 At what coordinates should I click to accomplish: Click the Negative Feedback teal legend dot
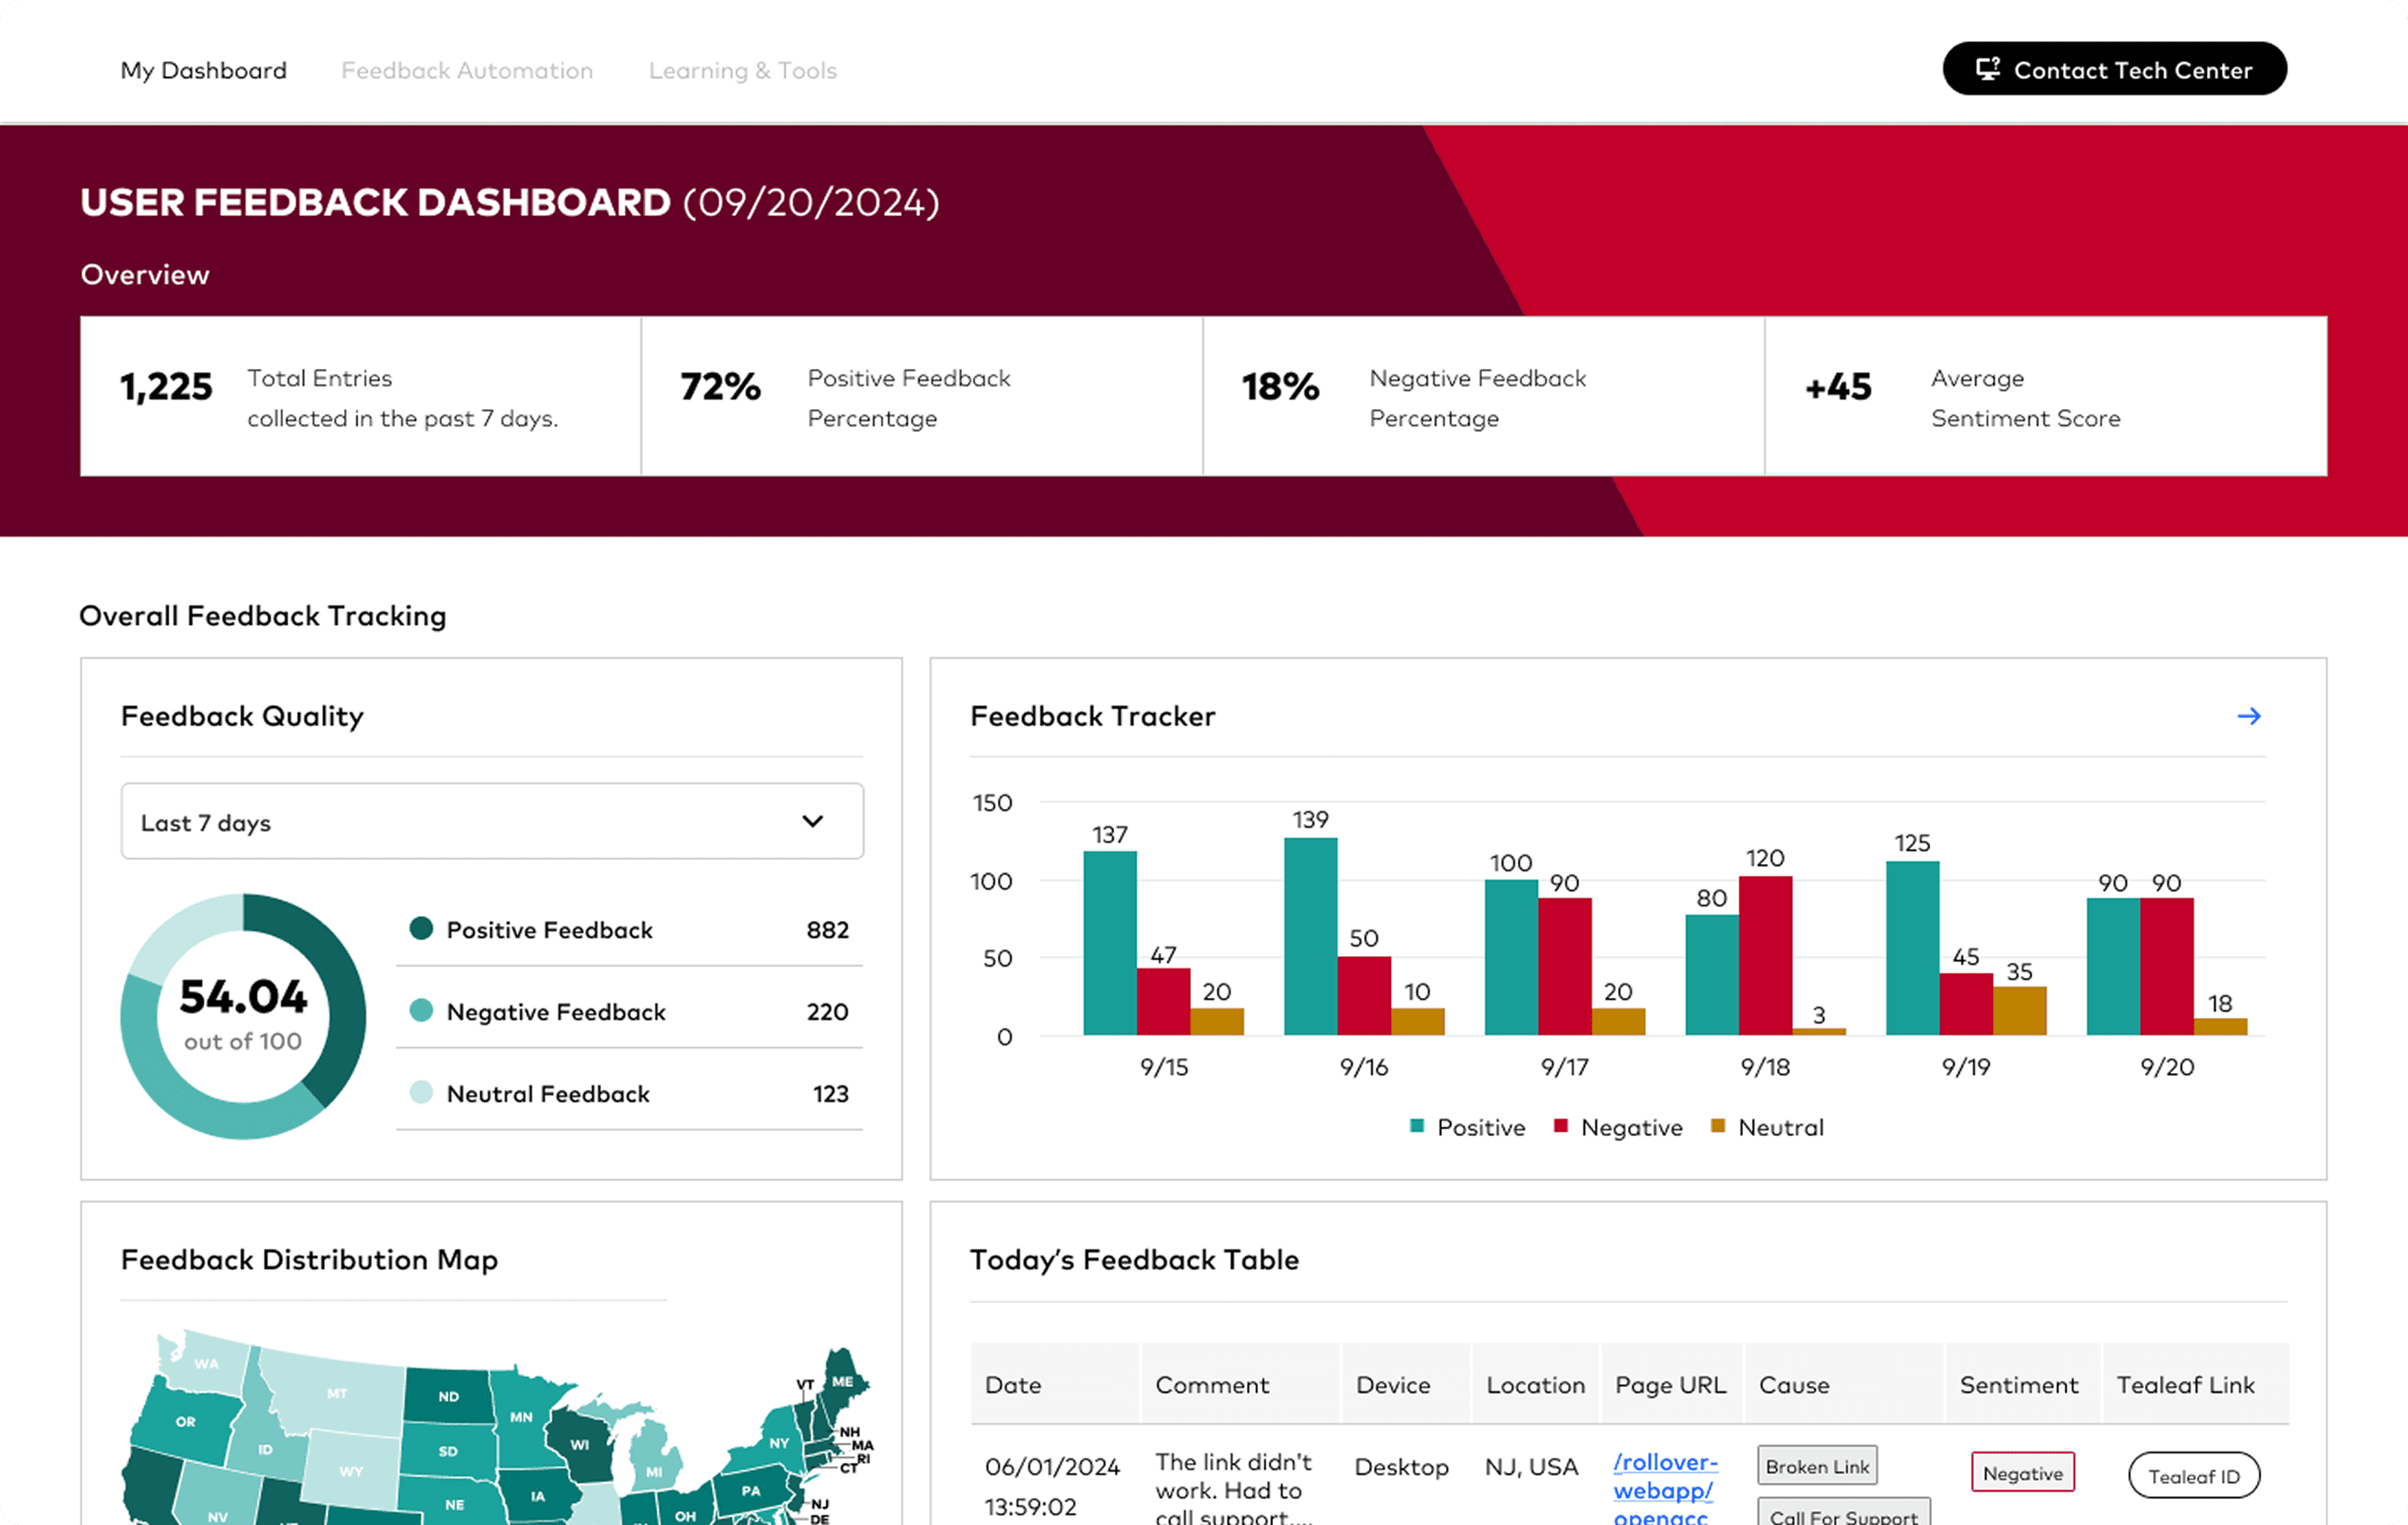click(421, 1010)
